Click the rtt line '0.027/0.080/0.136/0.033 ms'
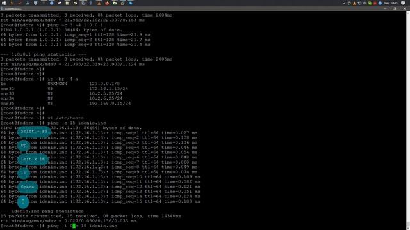Image resolution: width=410 pixels, height=230 pixels. [x=69, y=221]
